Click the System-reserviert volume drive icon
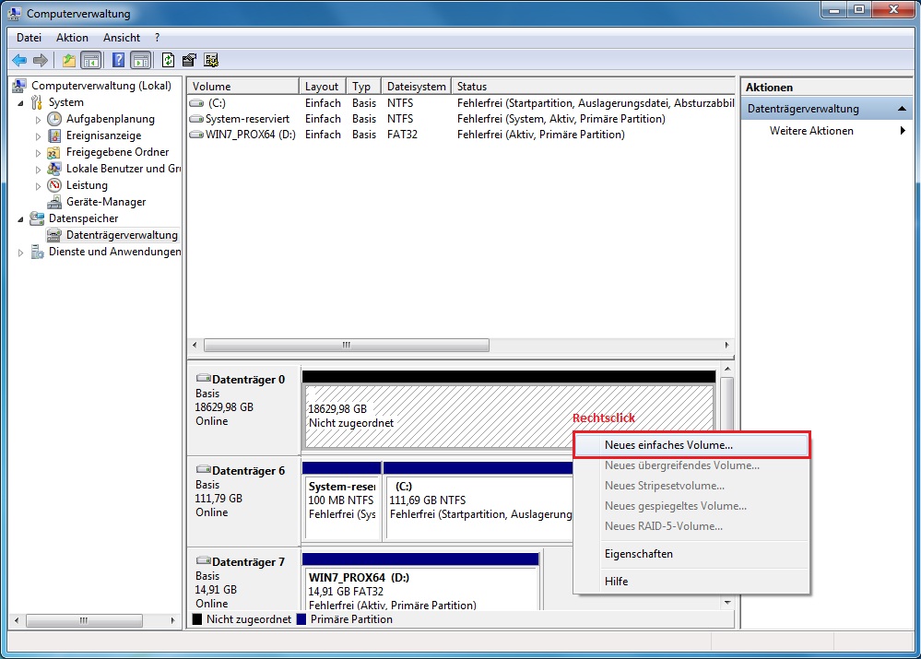The height and width of the screenshot is (659, 921). (x=196, y=119)
